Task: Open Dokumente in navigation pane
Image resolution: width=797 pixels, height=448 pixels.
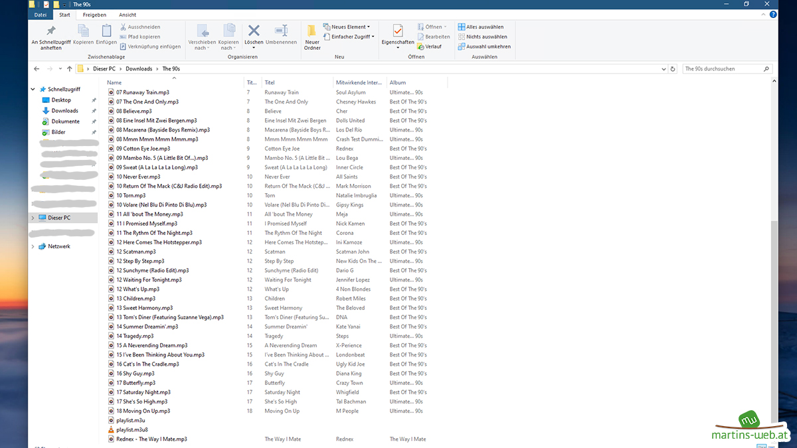Action: 65,121
